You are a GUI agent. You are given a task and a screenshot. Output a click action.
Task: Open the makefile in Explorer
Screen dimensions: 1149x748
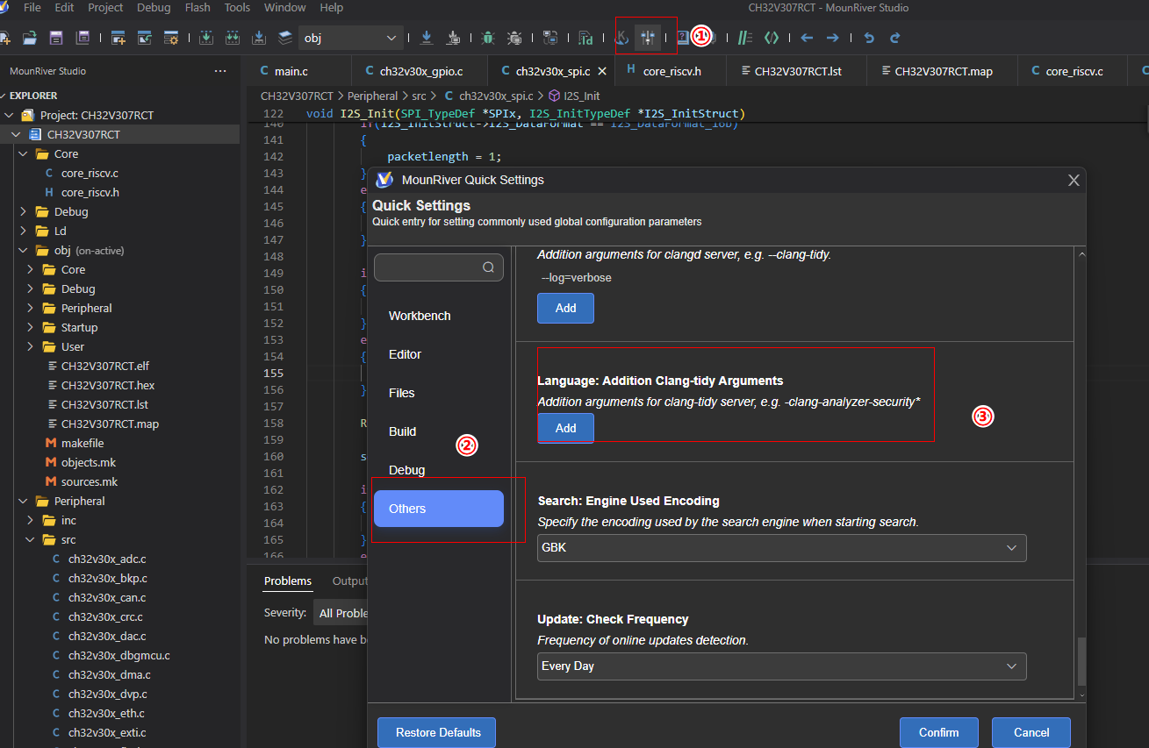(x=83, y=443)
